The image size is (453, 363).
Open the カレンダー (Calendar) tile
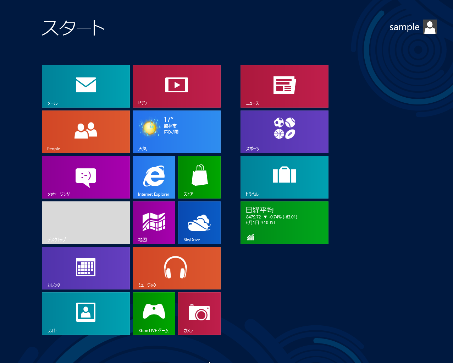[86, 268]
